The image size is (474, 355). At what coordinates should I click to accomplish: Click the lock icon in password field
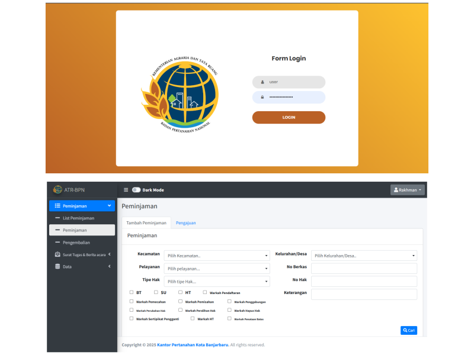(x=261, y=97)
